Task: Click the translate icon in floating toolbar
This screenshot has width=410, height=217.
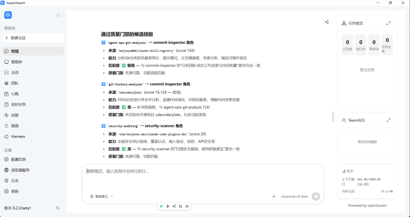Action: pos(181,206)
